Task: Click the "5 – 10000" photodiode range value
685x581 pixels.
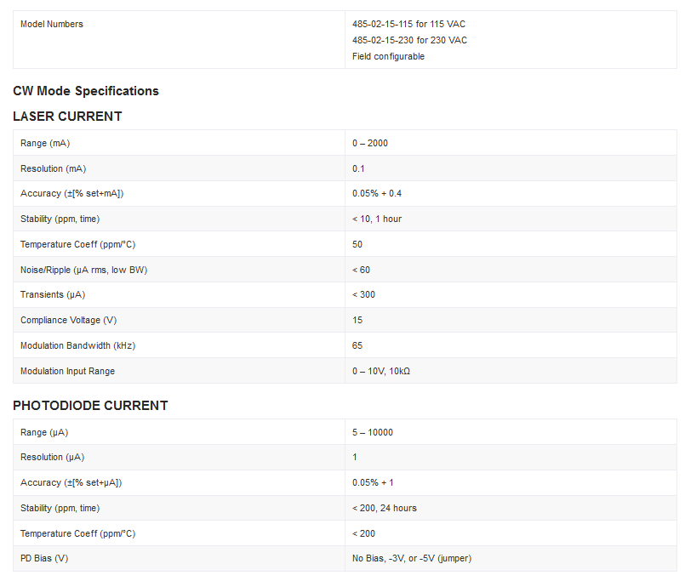Action: pos(373,432)
